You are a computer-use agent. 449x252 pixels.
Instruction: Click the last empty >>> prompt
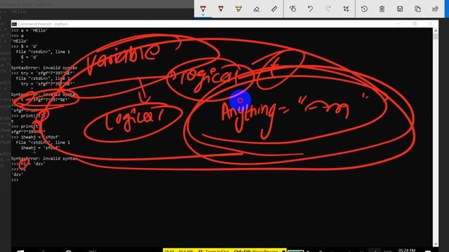click(x=15, y=180)
